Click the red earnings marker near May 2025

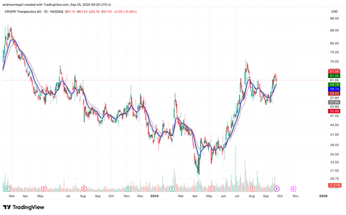(211, 189)
